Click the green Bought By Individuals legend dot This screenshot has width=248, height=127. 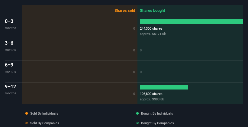(x=137, y=113)
